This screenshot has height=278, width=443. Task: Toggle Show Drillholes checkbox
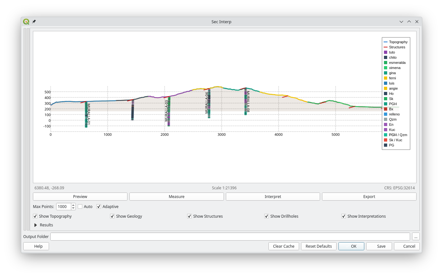267,216
